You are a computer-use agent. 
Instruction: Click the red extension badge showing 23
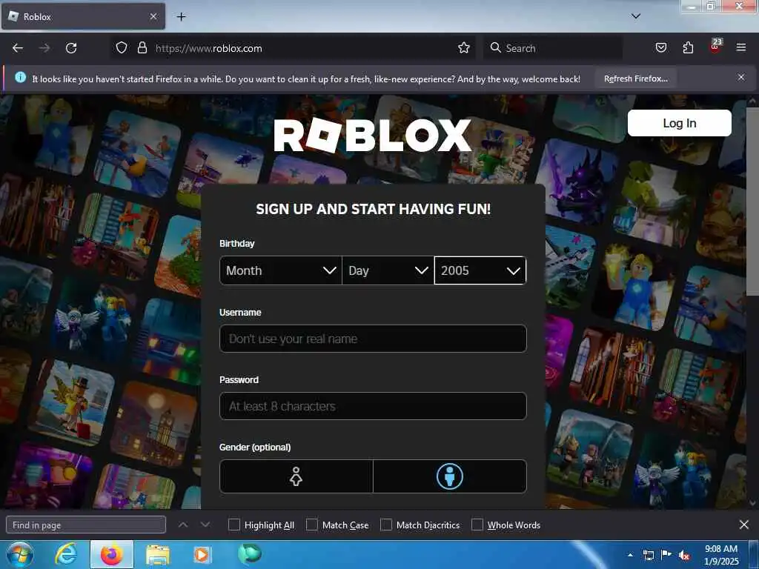coord(715,45)
